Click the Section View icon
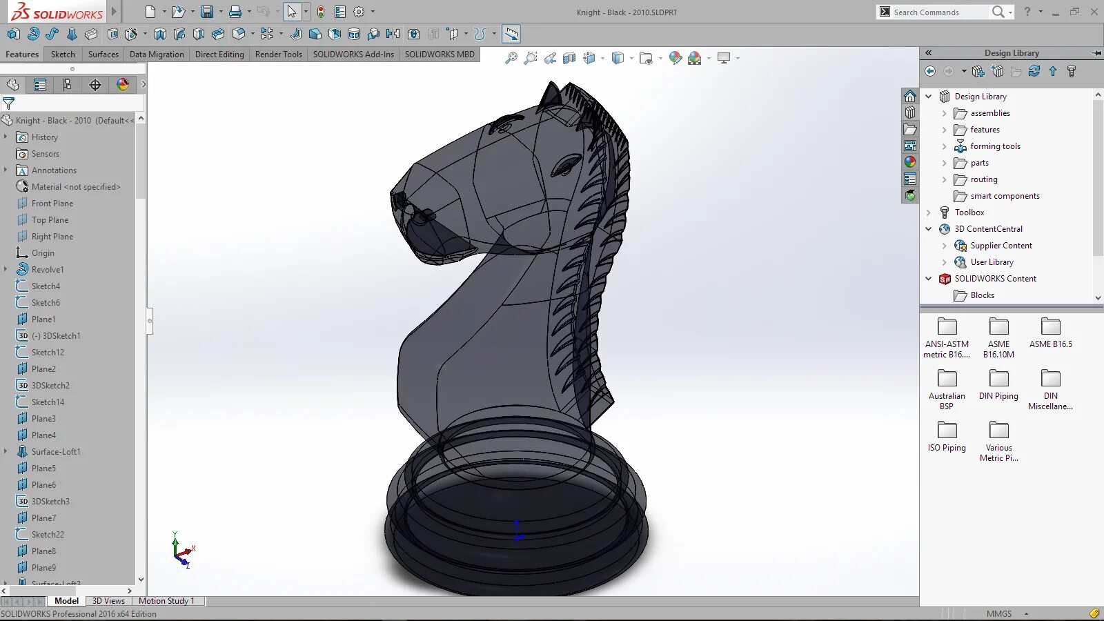1104x621 pixels. tap(569, 59)
